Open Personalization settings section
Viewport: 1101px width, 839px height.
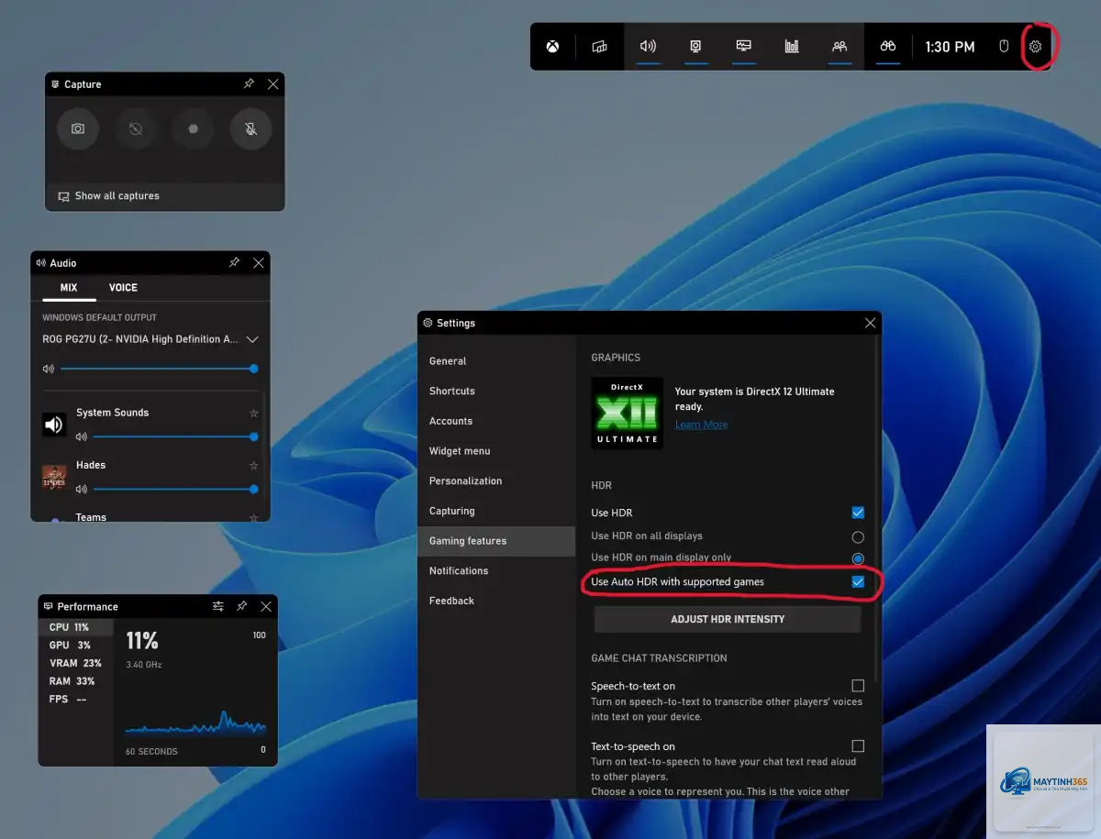point(496,480)
